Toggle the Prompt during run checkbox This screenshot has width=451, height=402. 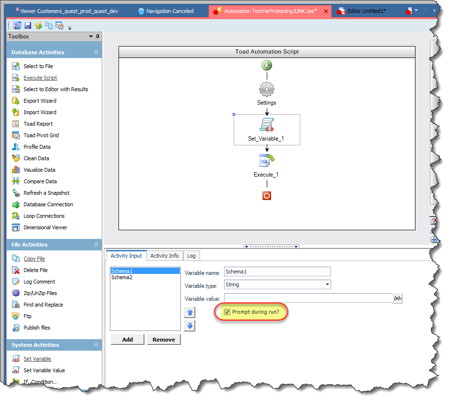(227, 312)
